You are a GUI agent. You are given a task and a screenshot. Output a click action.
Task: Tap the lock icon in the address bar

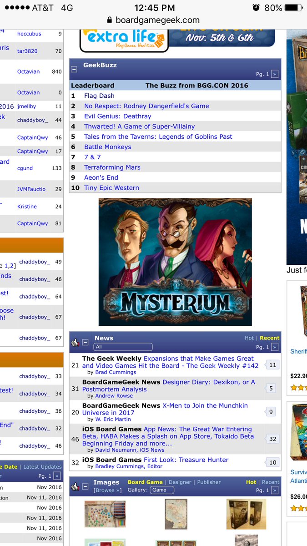tap(109, 20)
